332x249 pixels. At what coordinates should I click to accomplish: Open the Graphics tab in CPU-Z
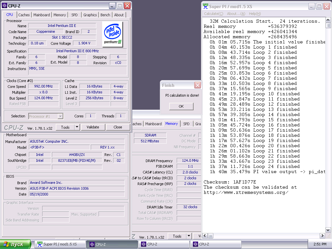[90, 15]
